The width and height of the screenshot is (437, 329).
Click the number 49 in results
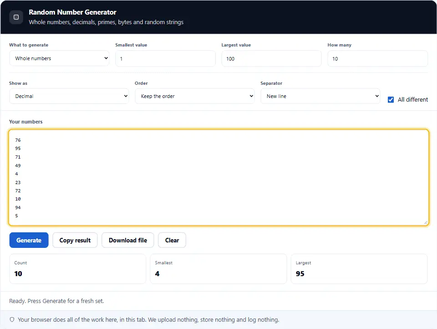tap(18, 165)
